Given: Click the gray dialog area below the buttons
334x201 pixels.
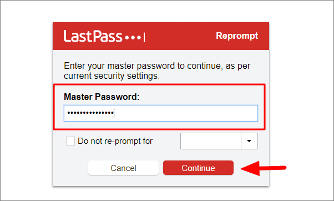Looking at the screenshot, I should coord(161,181).
